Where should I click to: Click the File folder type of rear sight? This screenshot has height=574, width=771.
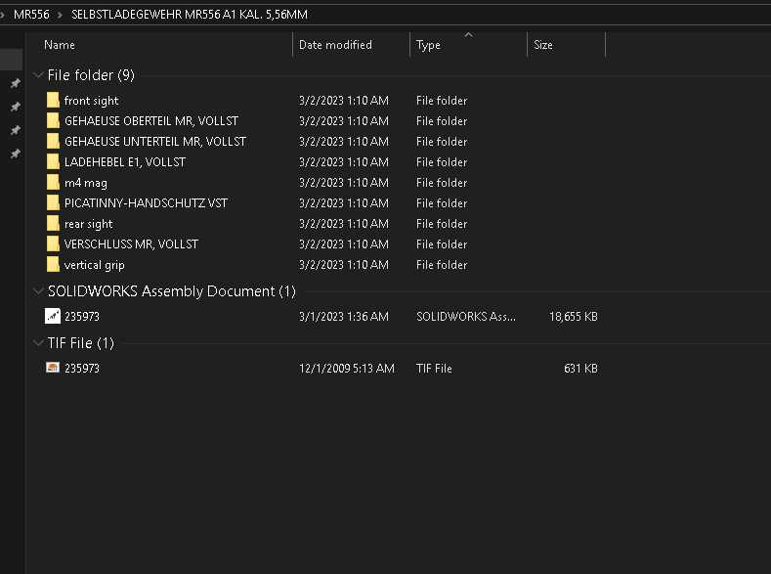[442, 224]
